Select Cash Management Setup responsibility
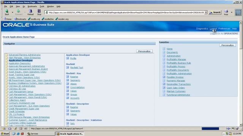The width and height of the screenshot is (243, 136). pos(21,91)
